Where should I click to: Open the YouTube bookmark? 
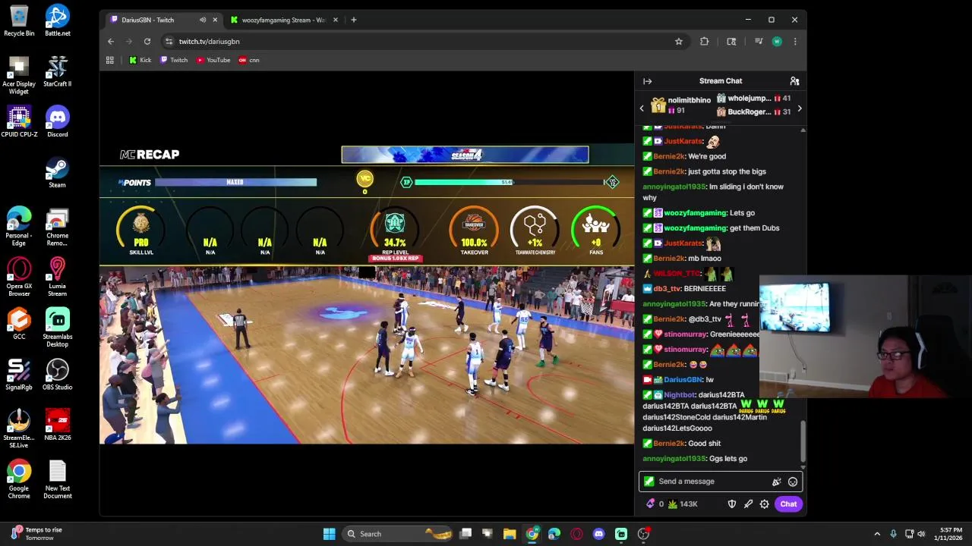213,60
